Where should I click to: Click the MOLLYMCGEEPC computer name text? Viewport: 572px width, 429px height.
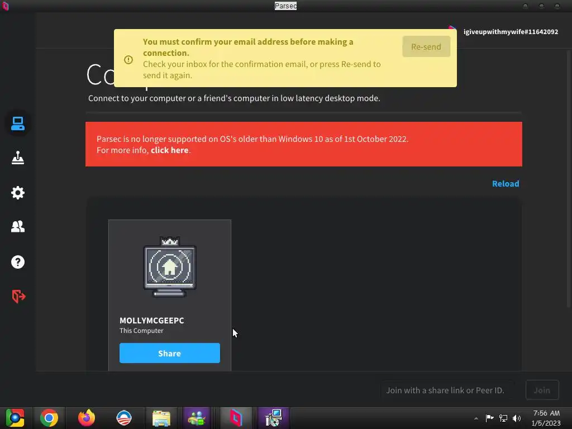[152, 320]
